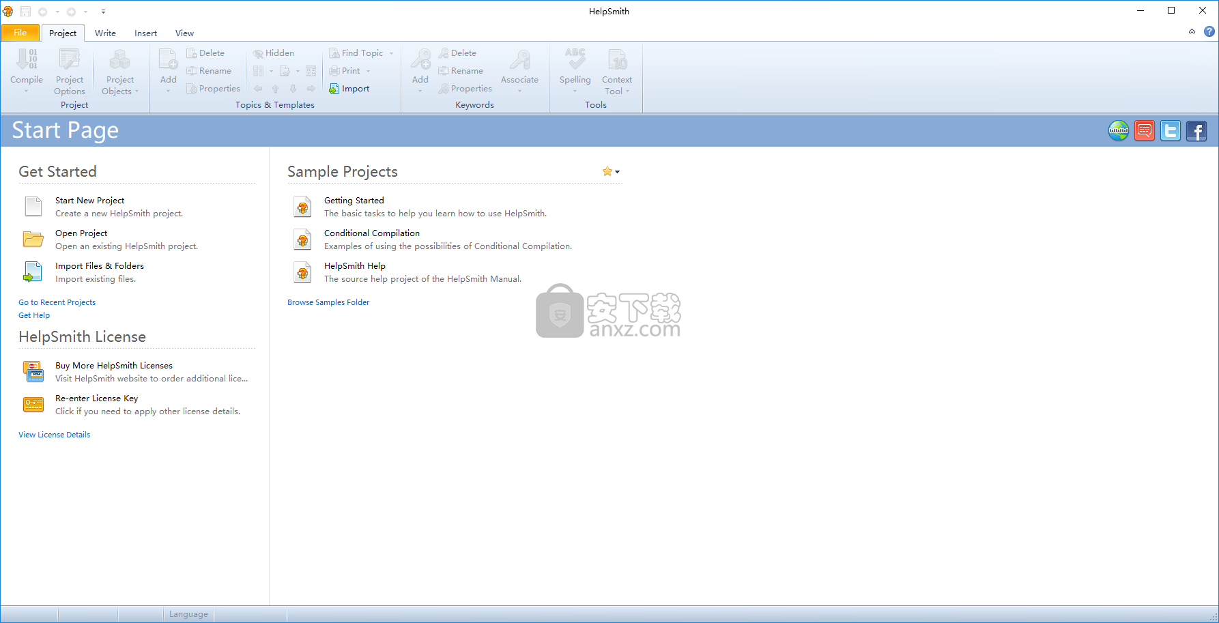Open the Facebook icon on Start Page

(x=1196, y=130)
